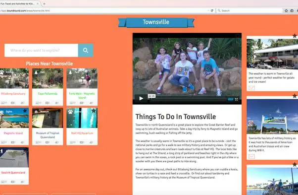This screenshot has height=195, width=298.
Task: Favorite the Cape Pallarenda card with its star
Action: click(59, 71)
